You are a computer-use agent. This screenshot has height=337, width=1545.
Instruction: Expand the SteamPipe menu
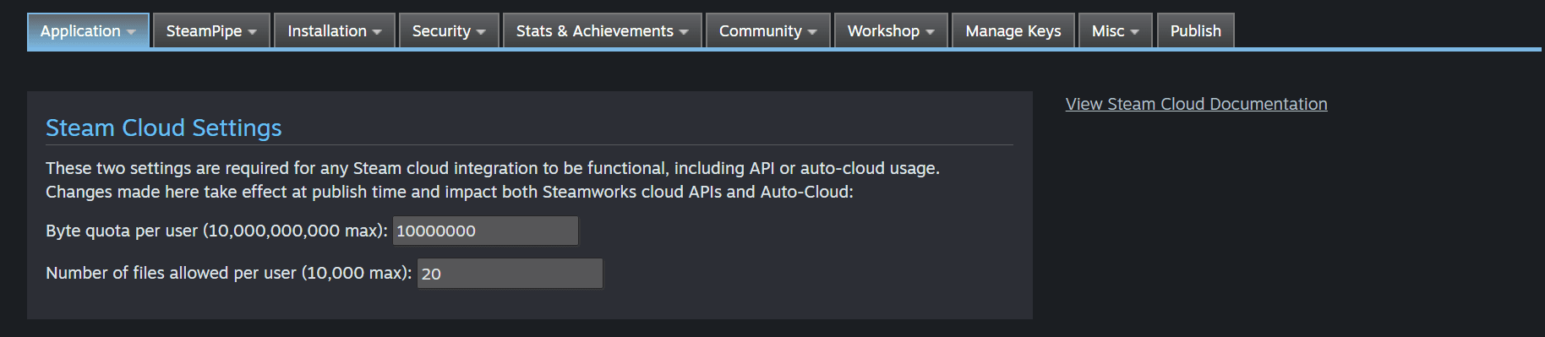click(x=211, y=31)
